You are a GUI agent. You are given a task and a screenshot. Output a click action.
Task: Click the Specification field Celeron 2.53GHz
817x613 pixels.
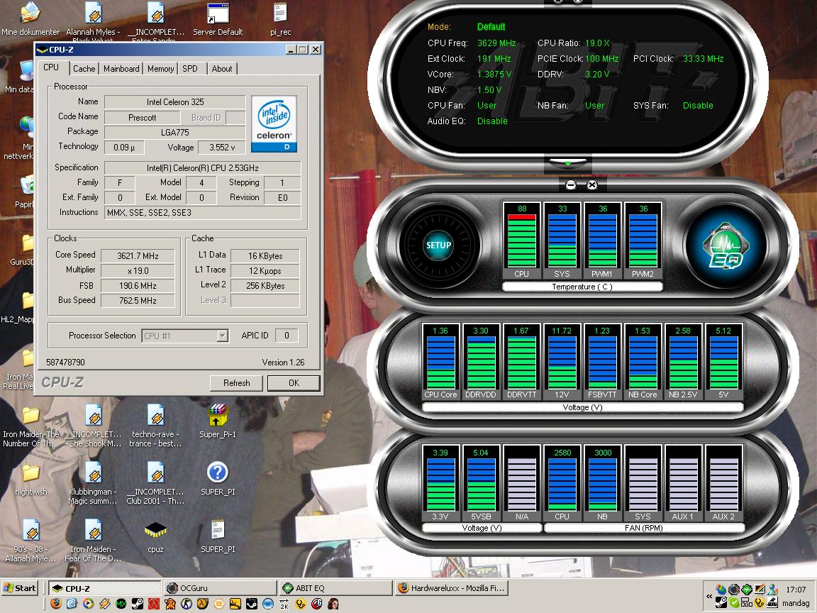tap(203, 168)
